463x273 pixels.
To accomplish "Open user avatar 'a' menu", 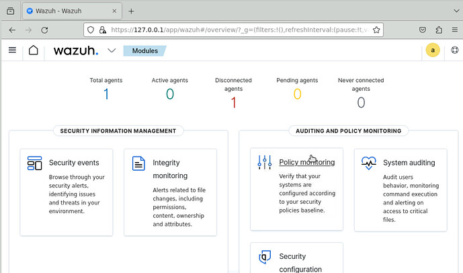I will pyautogui.click(x=433, y=50).
